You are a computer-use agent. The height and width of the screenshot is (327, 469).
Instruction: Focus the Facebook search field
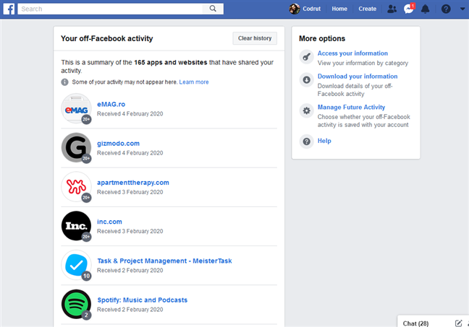tap(110, 9)
